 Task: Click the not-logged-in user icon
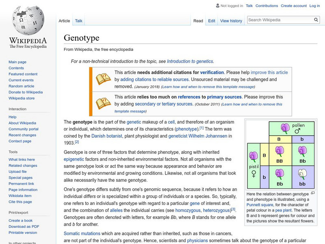tap(218, 6)
